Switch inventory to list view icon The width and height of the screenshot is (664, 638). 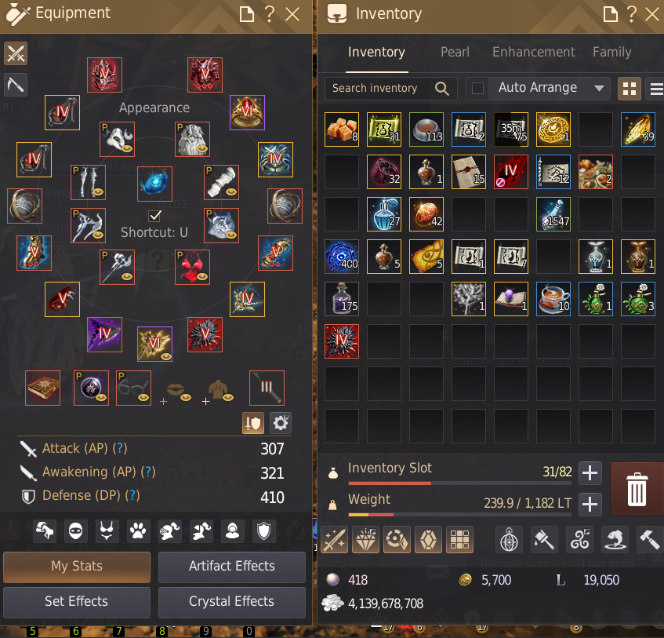click(x=656, y=89)
